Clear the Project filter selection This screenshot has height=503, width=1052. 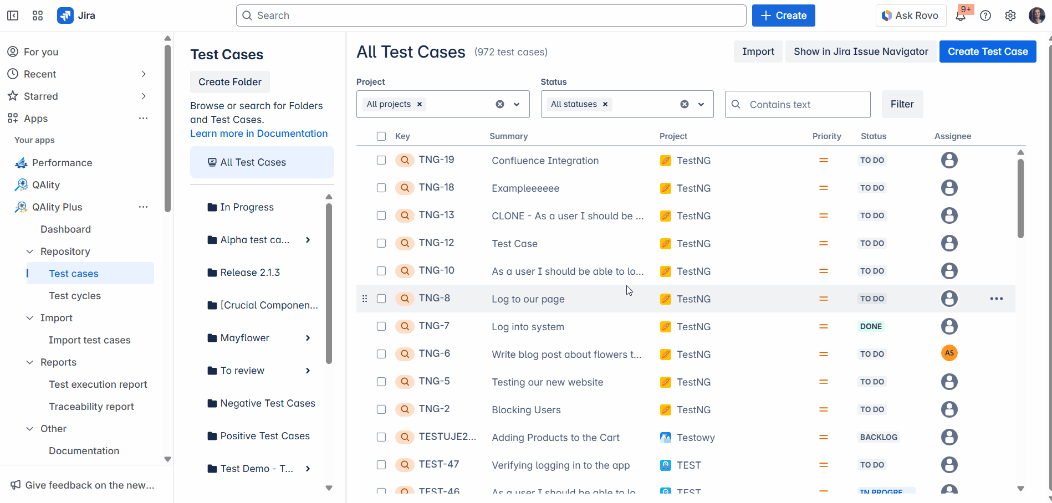500,104
